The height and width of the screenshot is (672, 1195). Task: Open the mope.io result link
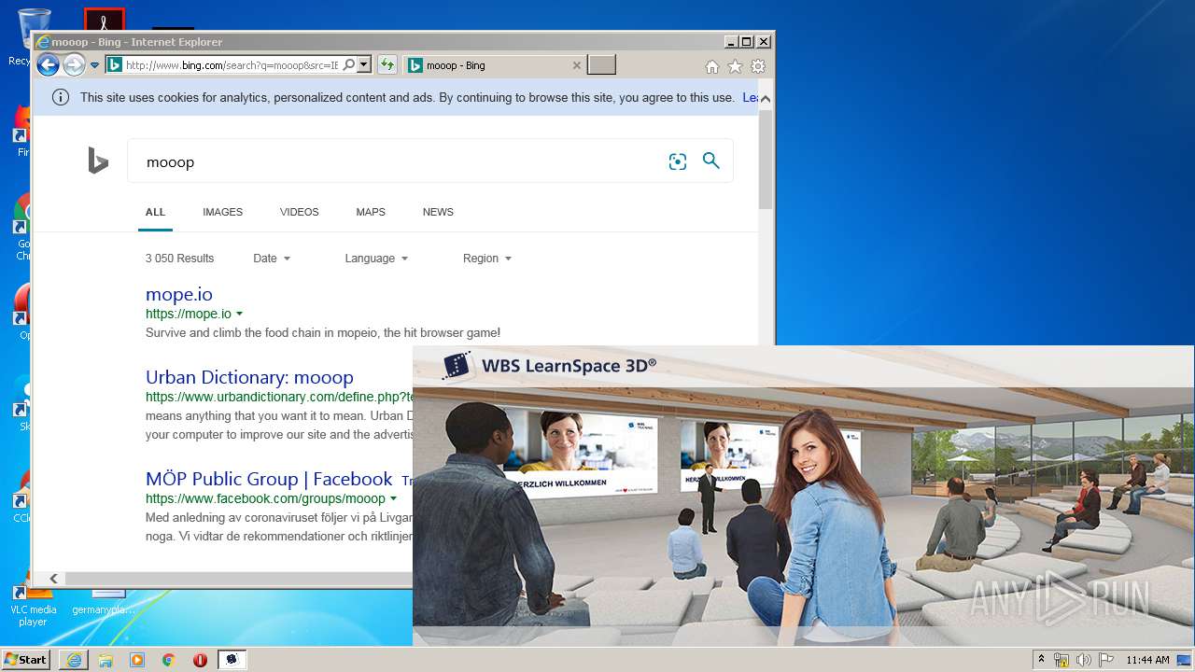coord(179,294)
